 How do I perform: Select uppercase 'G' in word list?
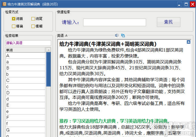[25, 130]
